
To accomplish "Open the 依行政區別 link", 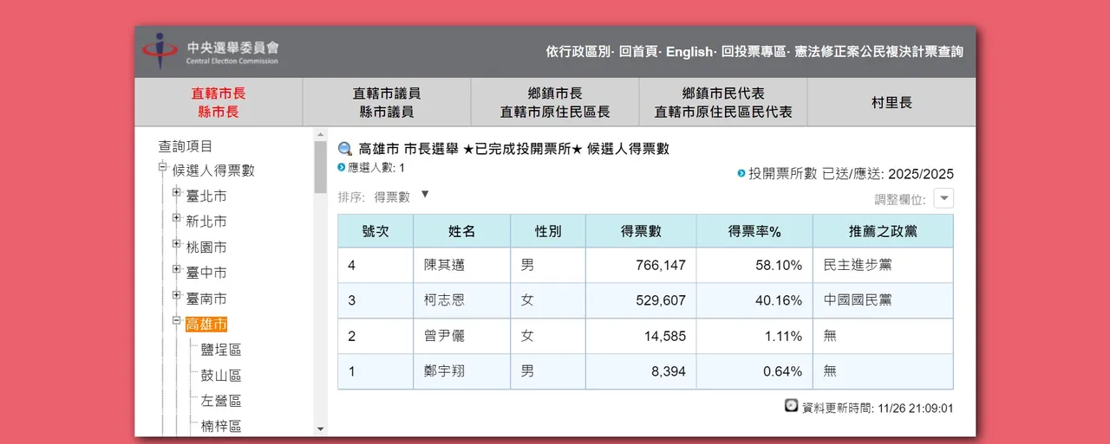I will 578,52.
